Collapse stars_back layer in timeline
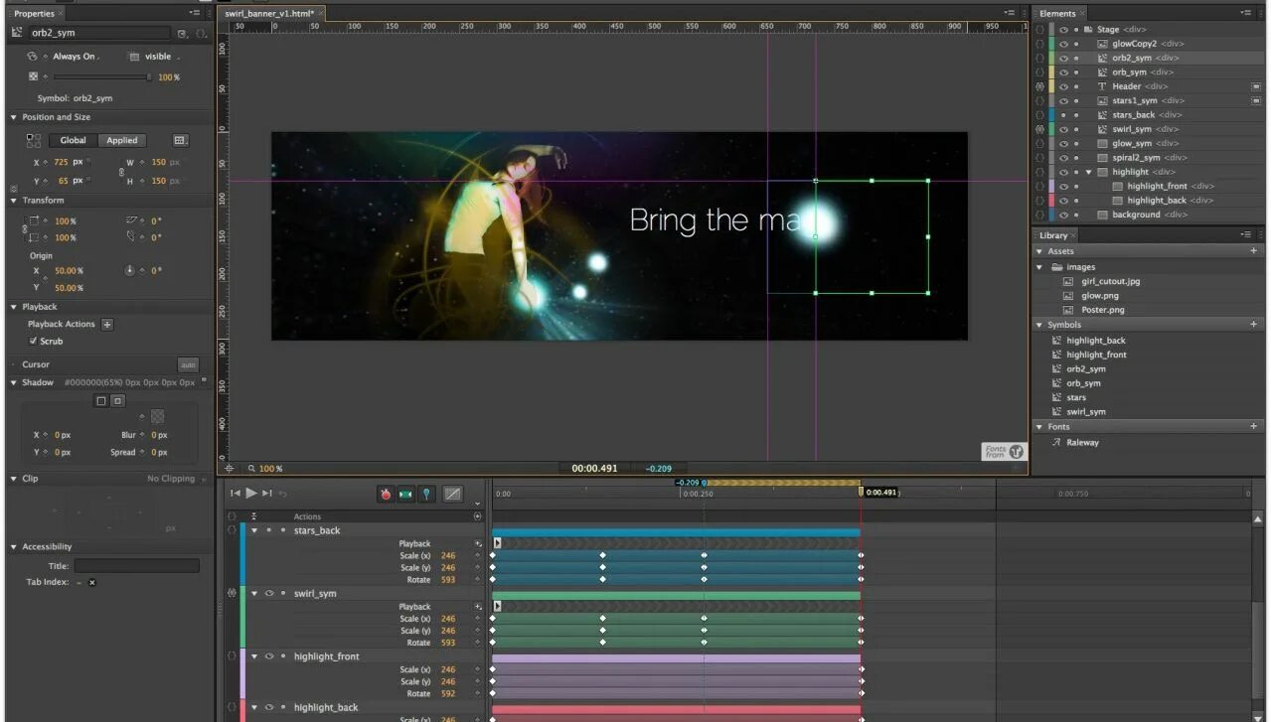 pyautogui.click(x=254, y=530)
